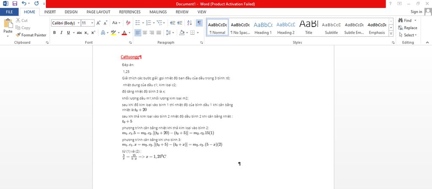Toggle align left
432x189 pixels.
138,32
